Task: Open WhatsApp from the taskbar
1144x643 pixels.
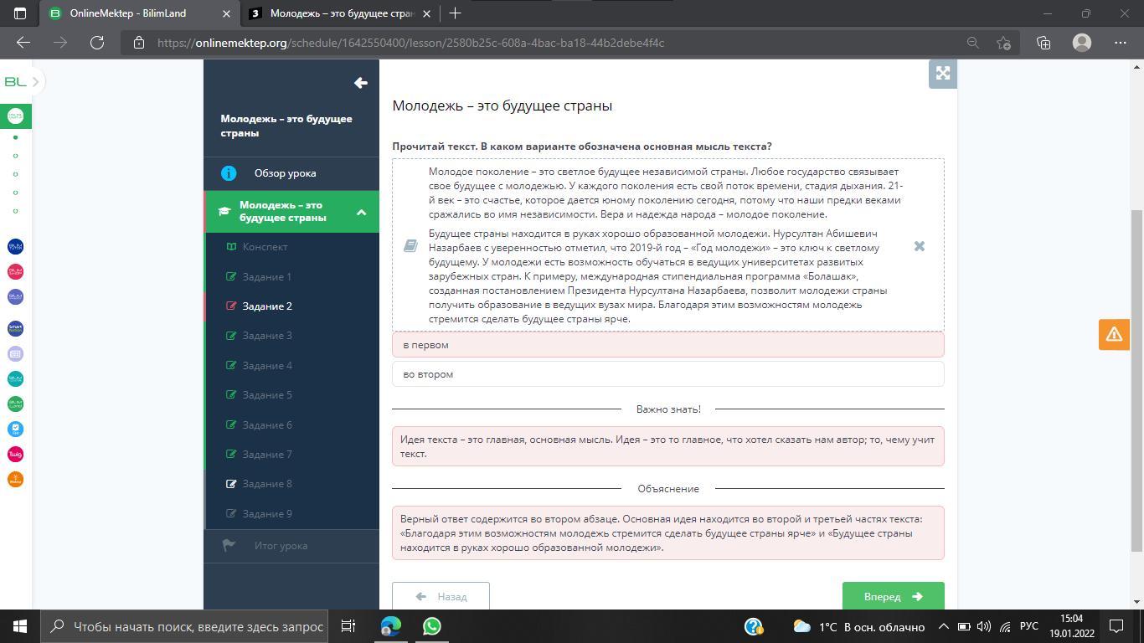Action: [x=432, y=626]
